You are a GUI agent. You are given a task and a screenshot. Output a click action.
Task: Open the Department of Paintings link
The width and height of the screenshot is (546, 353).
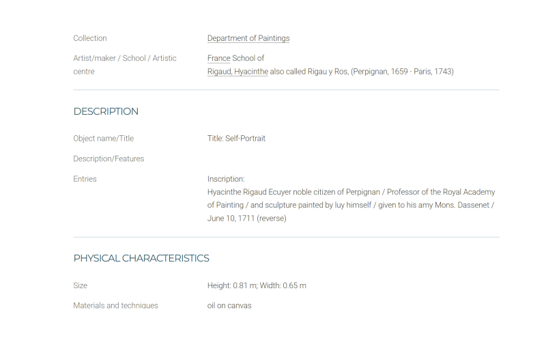click(248, 38)
